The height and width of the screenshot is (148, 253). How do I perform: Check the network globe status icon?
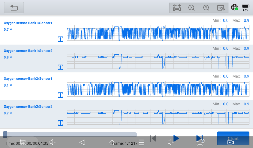tap(234, 7)
